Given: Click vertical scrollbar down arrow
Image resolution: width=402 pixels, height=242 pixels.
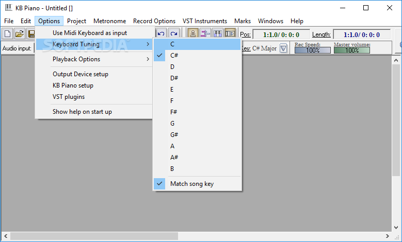Looking at the screenshot, I should (x=396, y=228).
